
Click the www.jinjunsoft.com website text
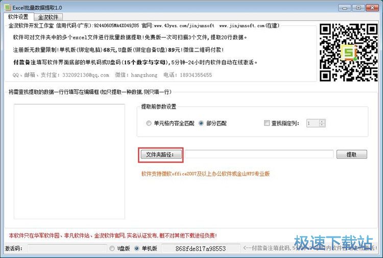(x=242, y=25)
